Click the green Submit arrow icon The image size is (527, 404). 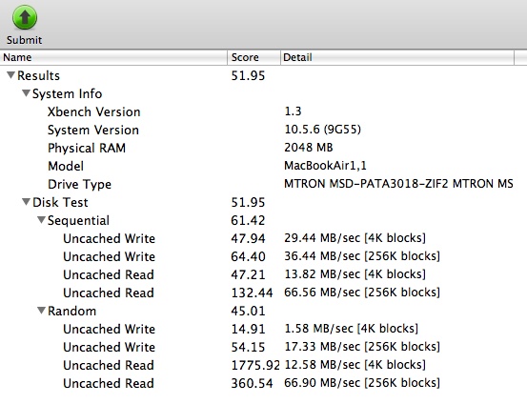click(x=25, y=18)
